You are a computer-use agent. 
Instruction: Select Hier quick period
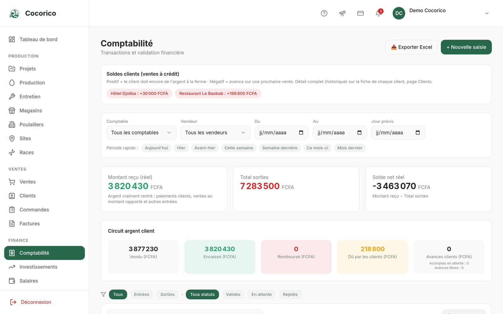coord(181,148)
